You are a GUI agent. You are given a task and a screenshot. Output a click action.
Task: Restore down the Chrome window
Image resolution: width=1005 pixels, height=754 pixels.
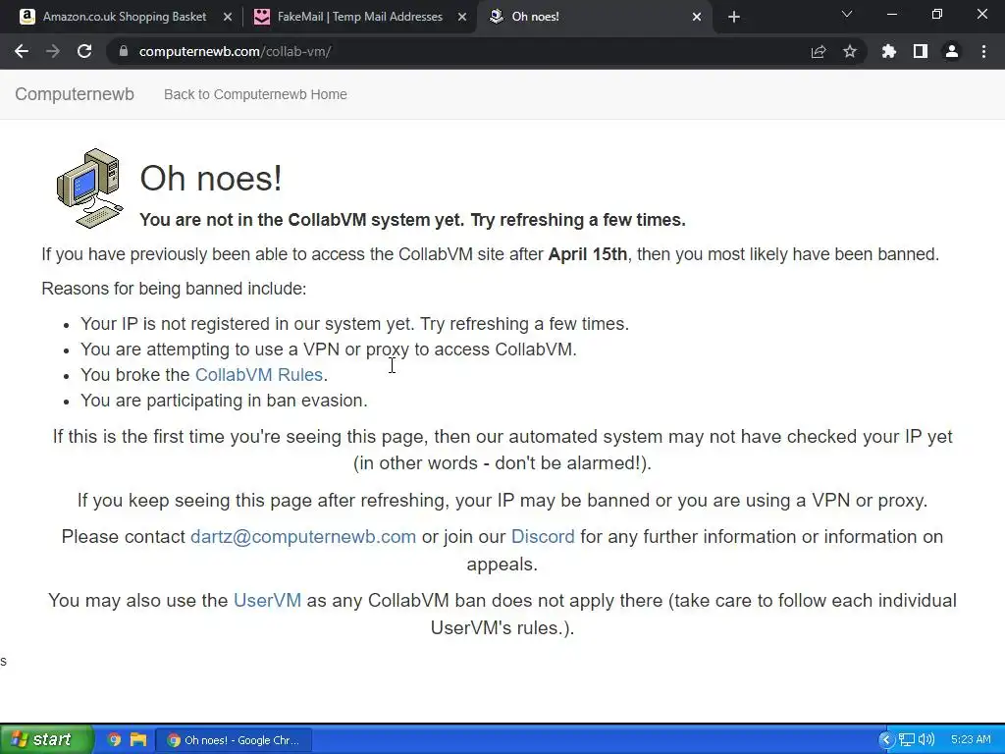point(937,14)
